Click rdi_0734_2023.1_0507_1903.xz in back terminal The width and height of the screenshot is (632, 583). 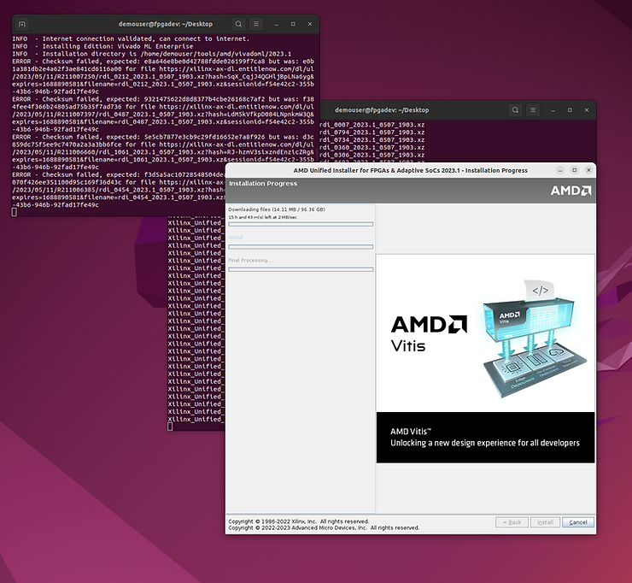click(x=372, y=140)
